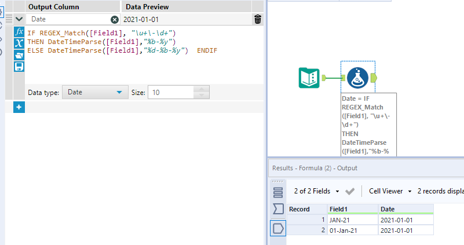This screenshot has width=464, height=245.
Task: Add a new expression with the plus button
Action: pyautogui.click(x=19, y=107)
